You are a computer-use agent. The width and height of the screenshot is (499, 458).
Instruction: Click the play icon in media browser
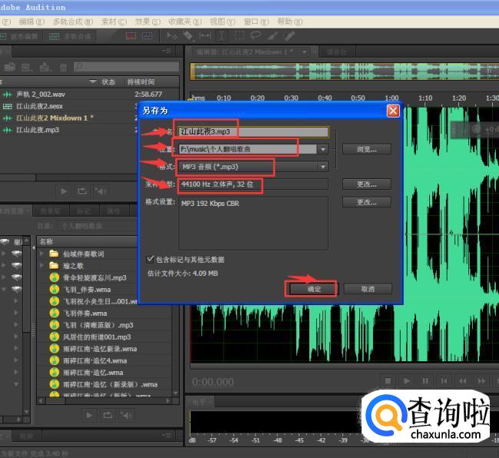tap(90, 415)
